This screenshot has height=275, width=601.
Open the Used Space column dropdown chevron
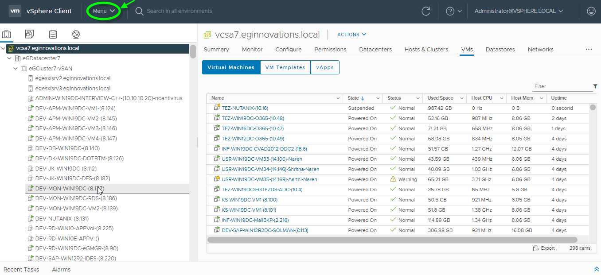tap(461, 98)
